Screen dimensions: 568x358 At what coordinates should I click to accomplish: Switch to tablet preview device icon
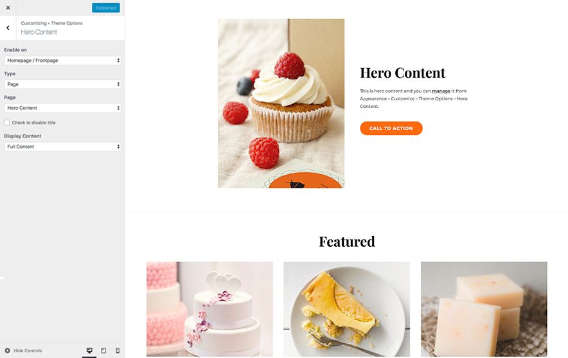[x=103, y=350]
